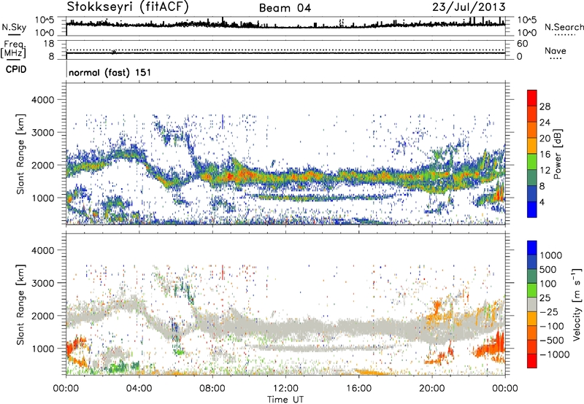584x404 pixels.
Task: Click the "04:00" time tick label
Action: (x=139, y=389)
